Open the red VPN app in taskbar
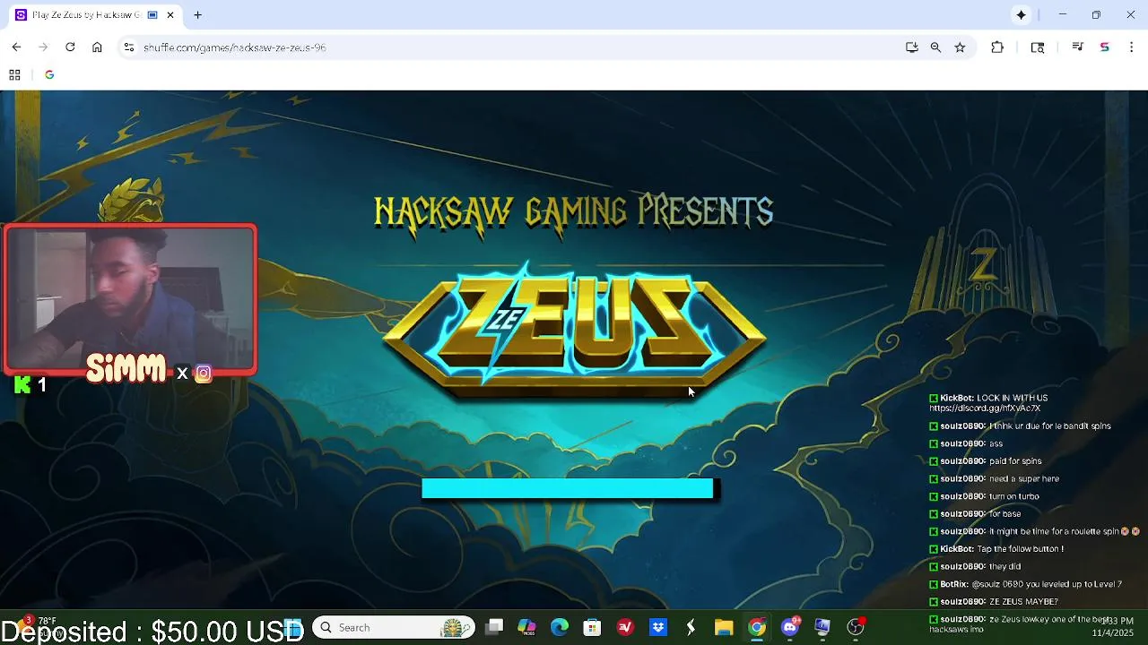This screenshot has width=1148, height=645. coord(625,628)
